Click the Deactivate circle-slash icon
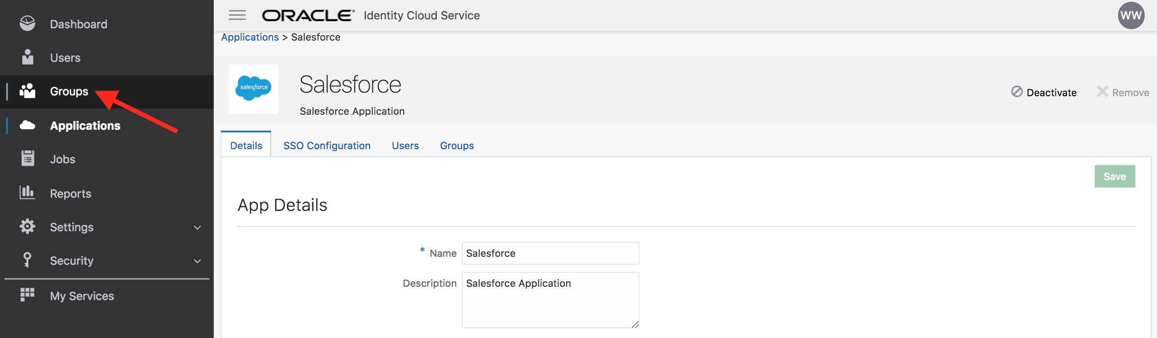The height and width of the screenshot is (338, 1157). point(1017,91)
